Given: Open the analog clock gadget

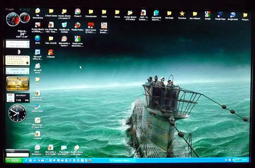Looking at the screenshot, I should tap(17, 113).
